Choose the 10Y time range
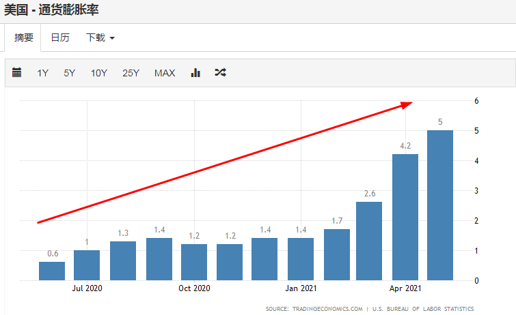This screenshot has width=516, height=315. pos(99,73)
